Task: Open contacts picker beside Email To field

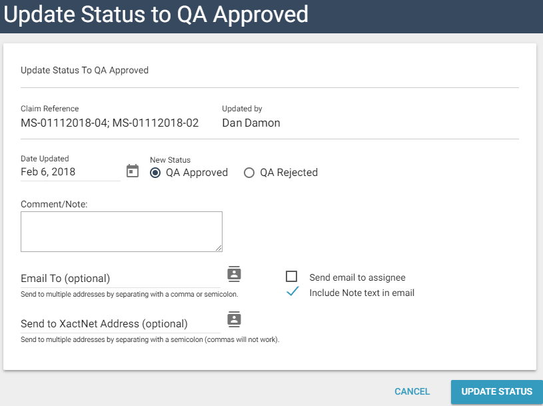Action: (x=234, y=274)
